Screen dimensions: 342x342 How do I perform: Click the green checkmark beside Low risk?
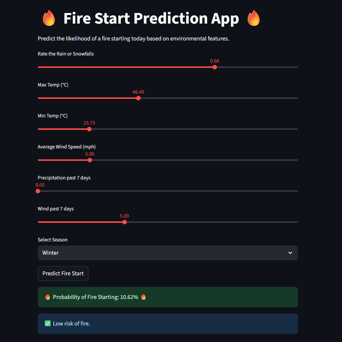pos(48,323)
